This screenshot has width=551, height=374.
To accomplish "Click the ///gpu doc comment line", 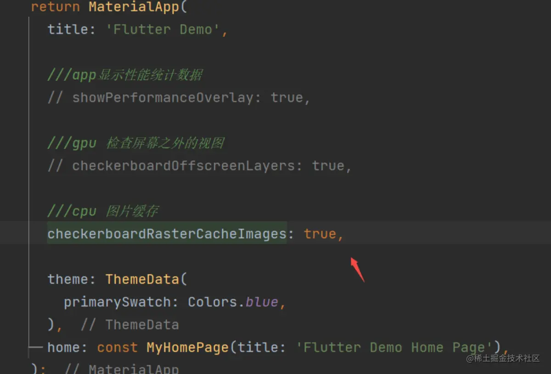I will coord(136,143).
